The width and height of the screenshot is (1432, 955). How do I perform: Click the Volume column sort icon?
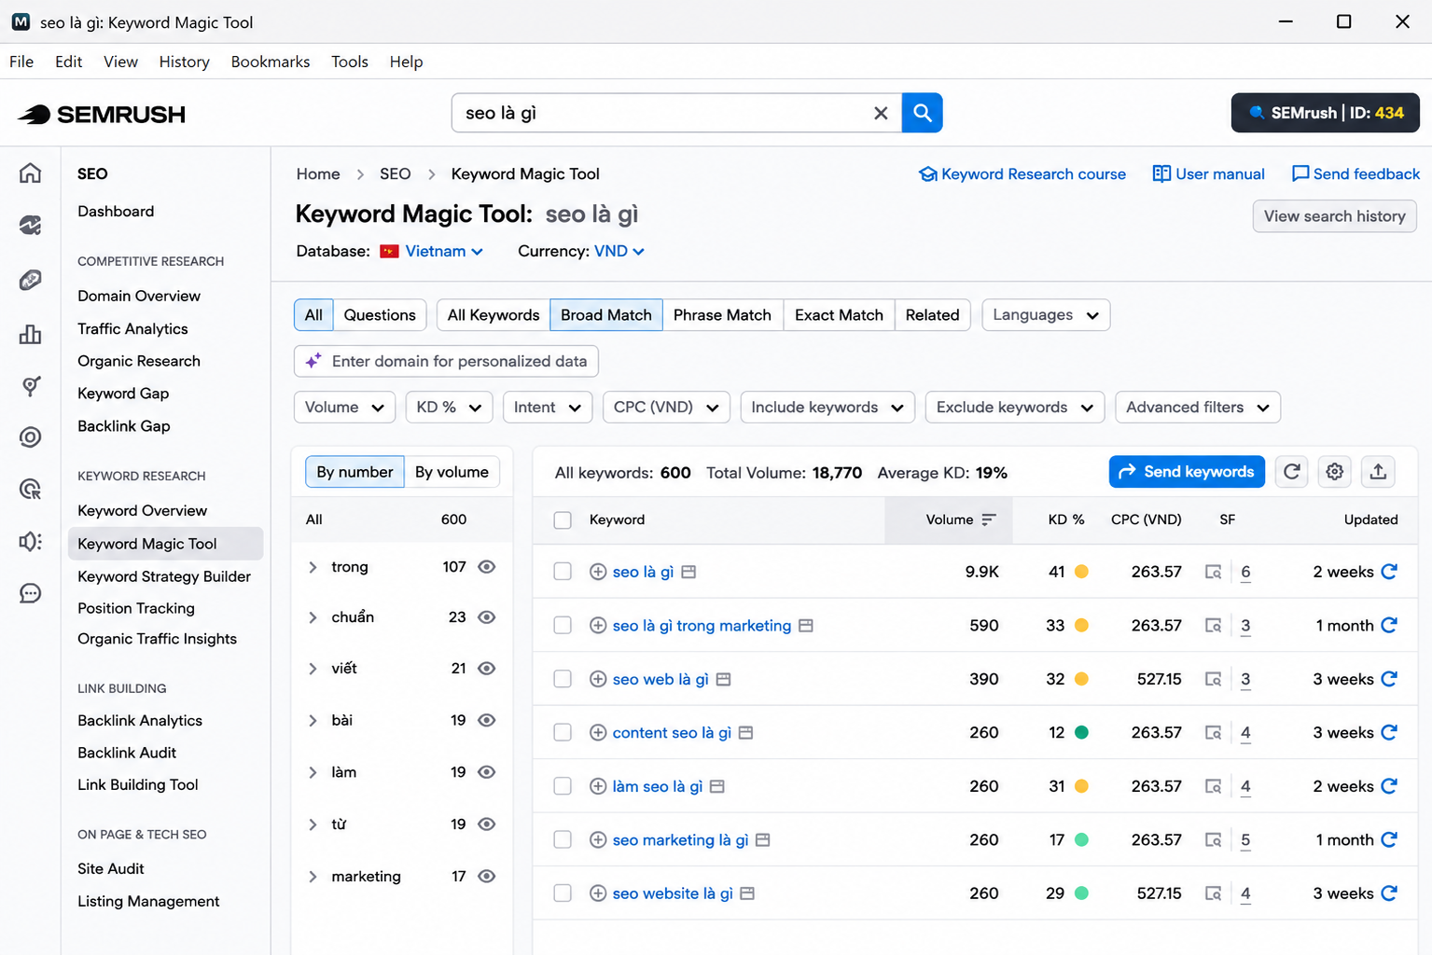tap(989, 519)
